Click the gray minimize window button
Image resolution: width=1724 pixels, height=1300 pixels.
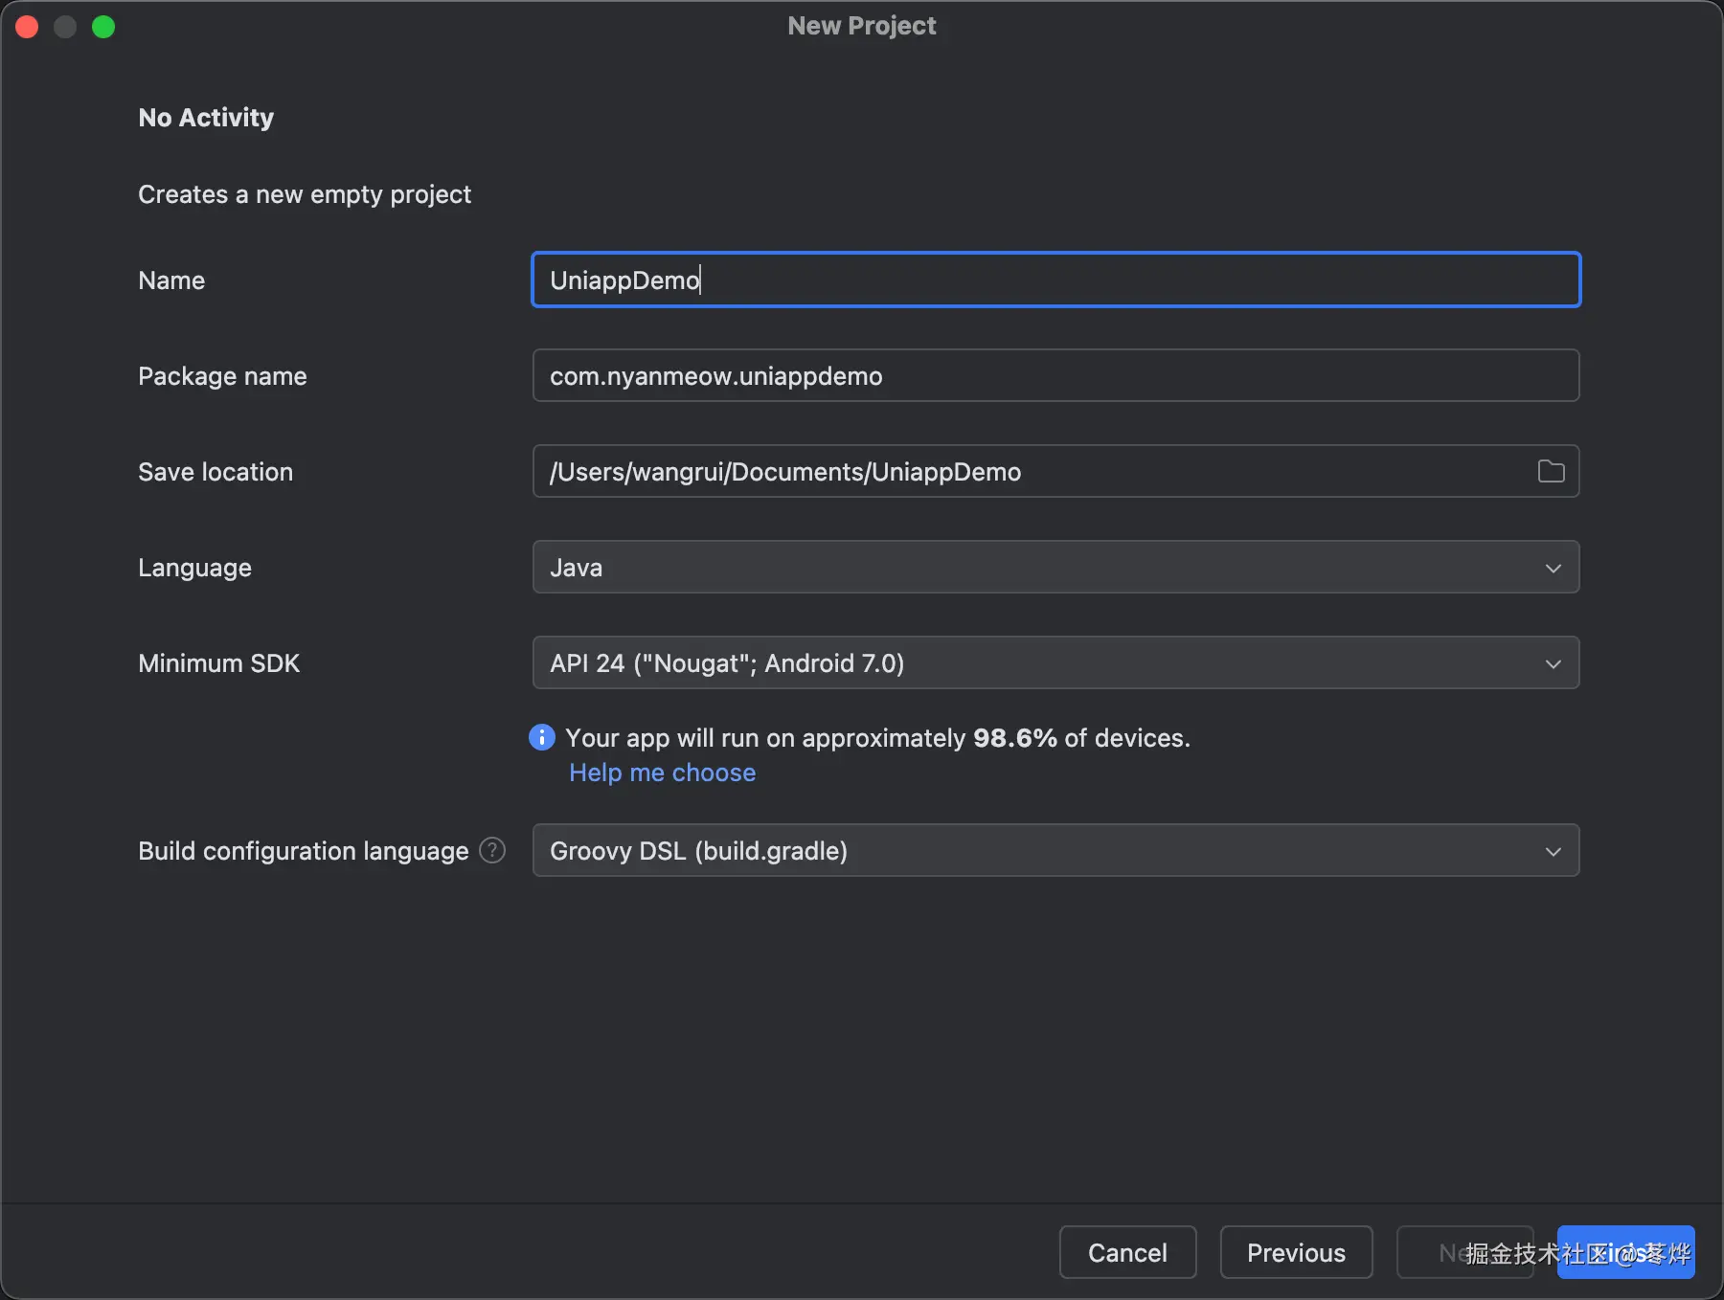(x=65, y=27)
